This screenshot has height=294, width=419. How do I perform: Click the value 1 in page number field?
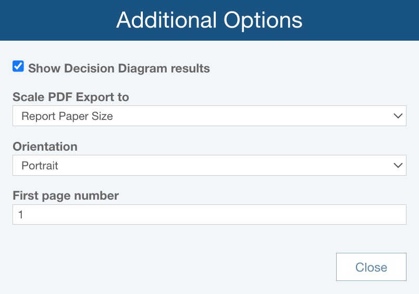[x=21, y=214]
